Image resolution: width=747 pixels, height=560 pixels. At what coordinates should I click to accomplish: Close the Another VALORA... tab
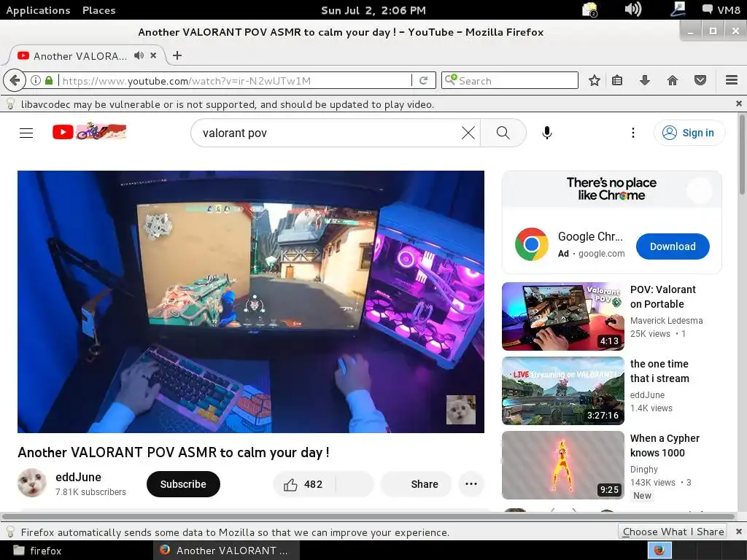153,55
